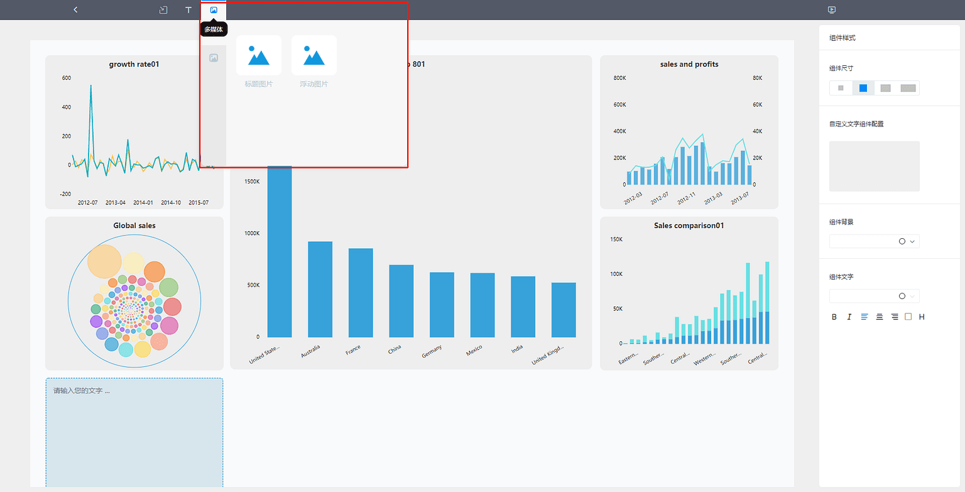
Task: Click the 组件样式 panel heading
Action: coord(842,38)
